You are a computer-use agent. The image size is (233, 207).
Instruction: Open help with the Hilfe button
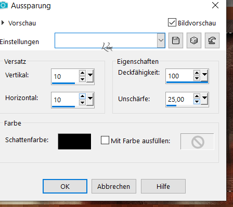[x=163, y=186]
